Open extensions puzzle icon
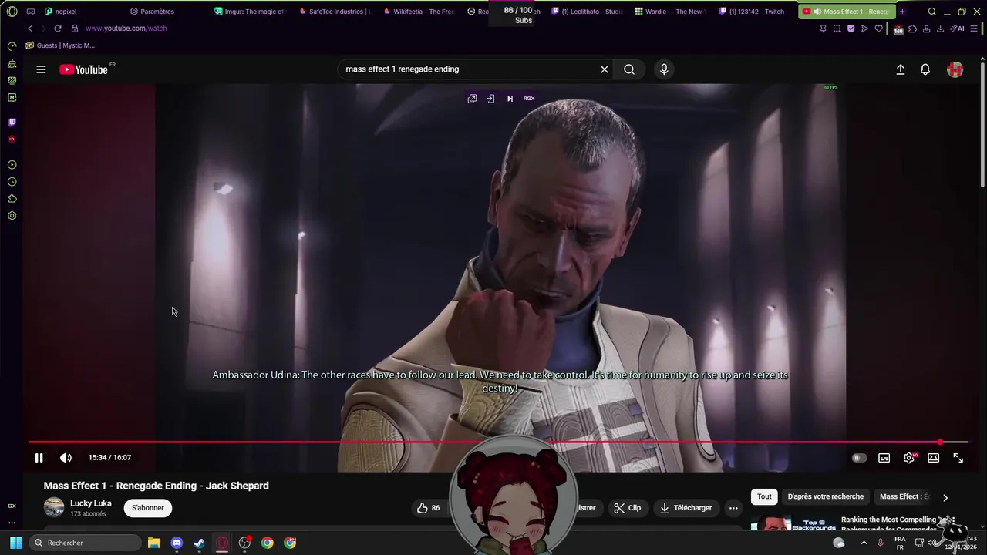Image resolution: width=987 pixels, height=555 pixels. point(912,29)
